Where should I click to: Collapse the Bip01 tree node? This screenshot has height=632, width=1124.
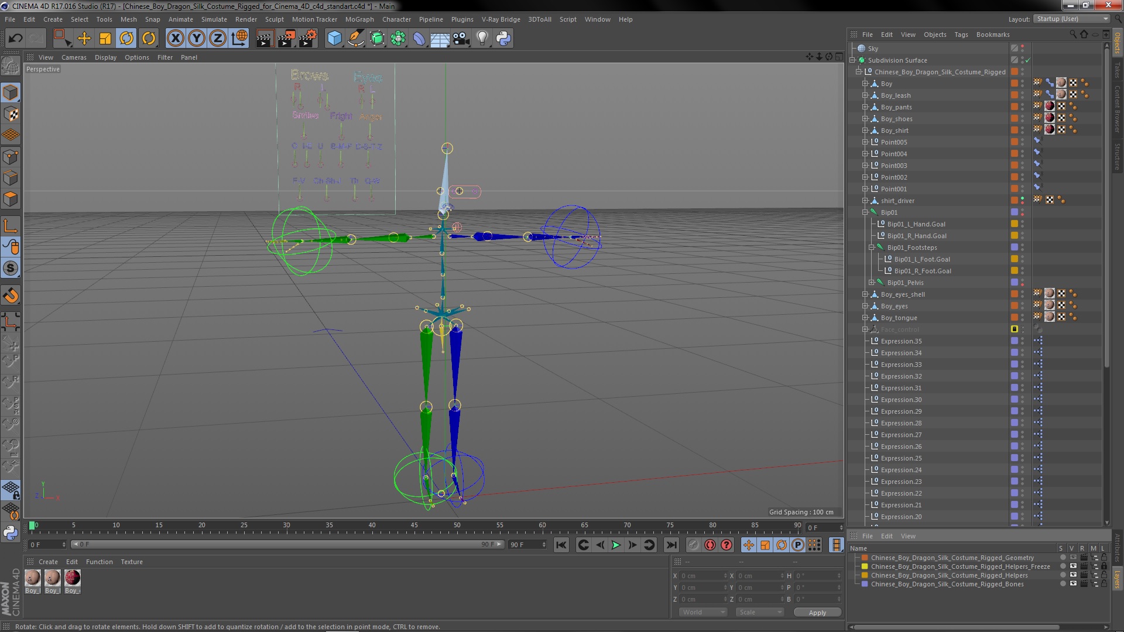click(x=865, y=212)
